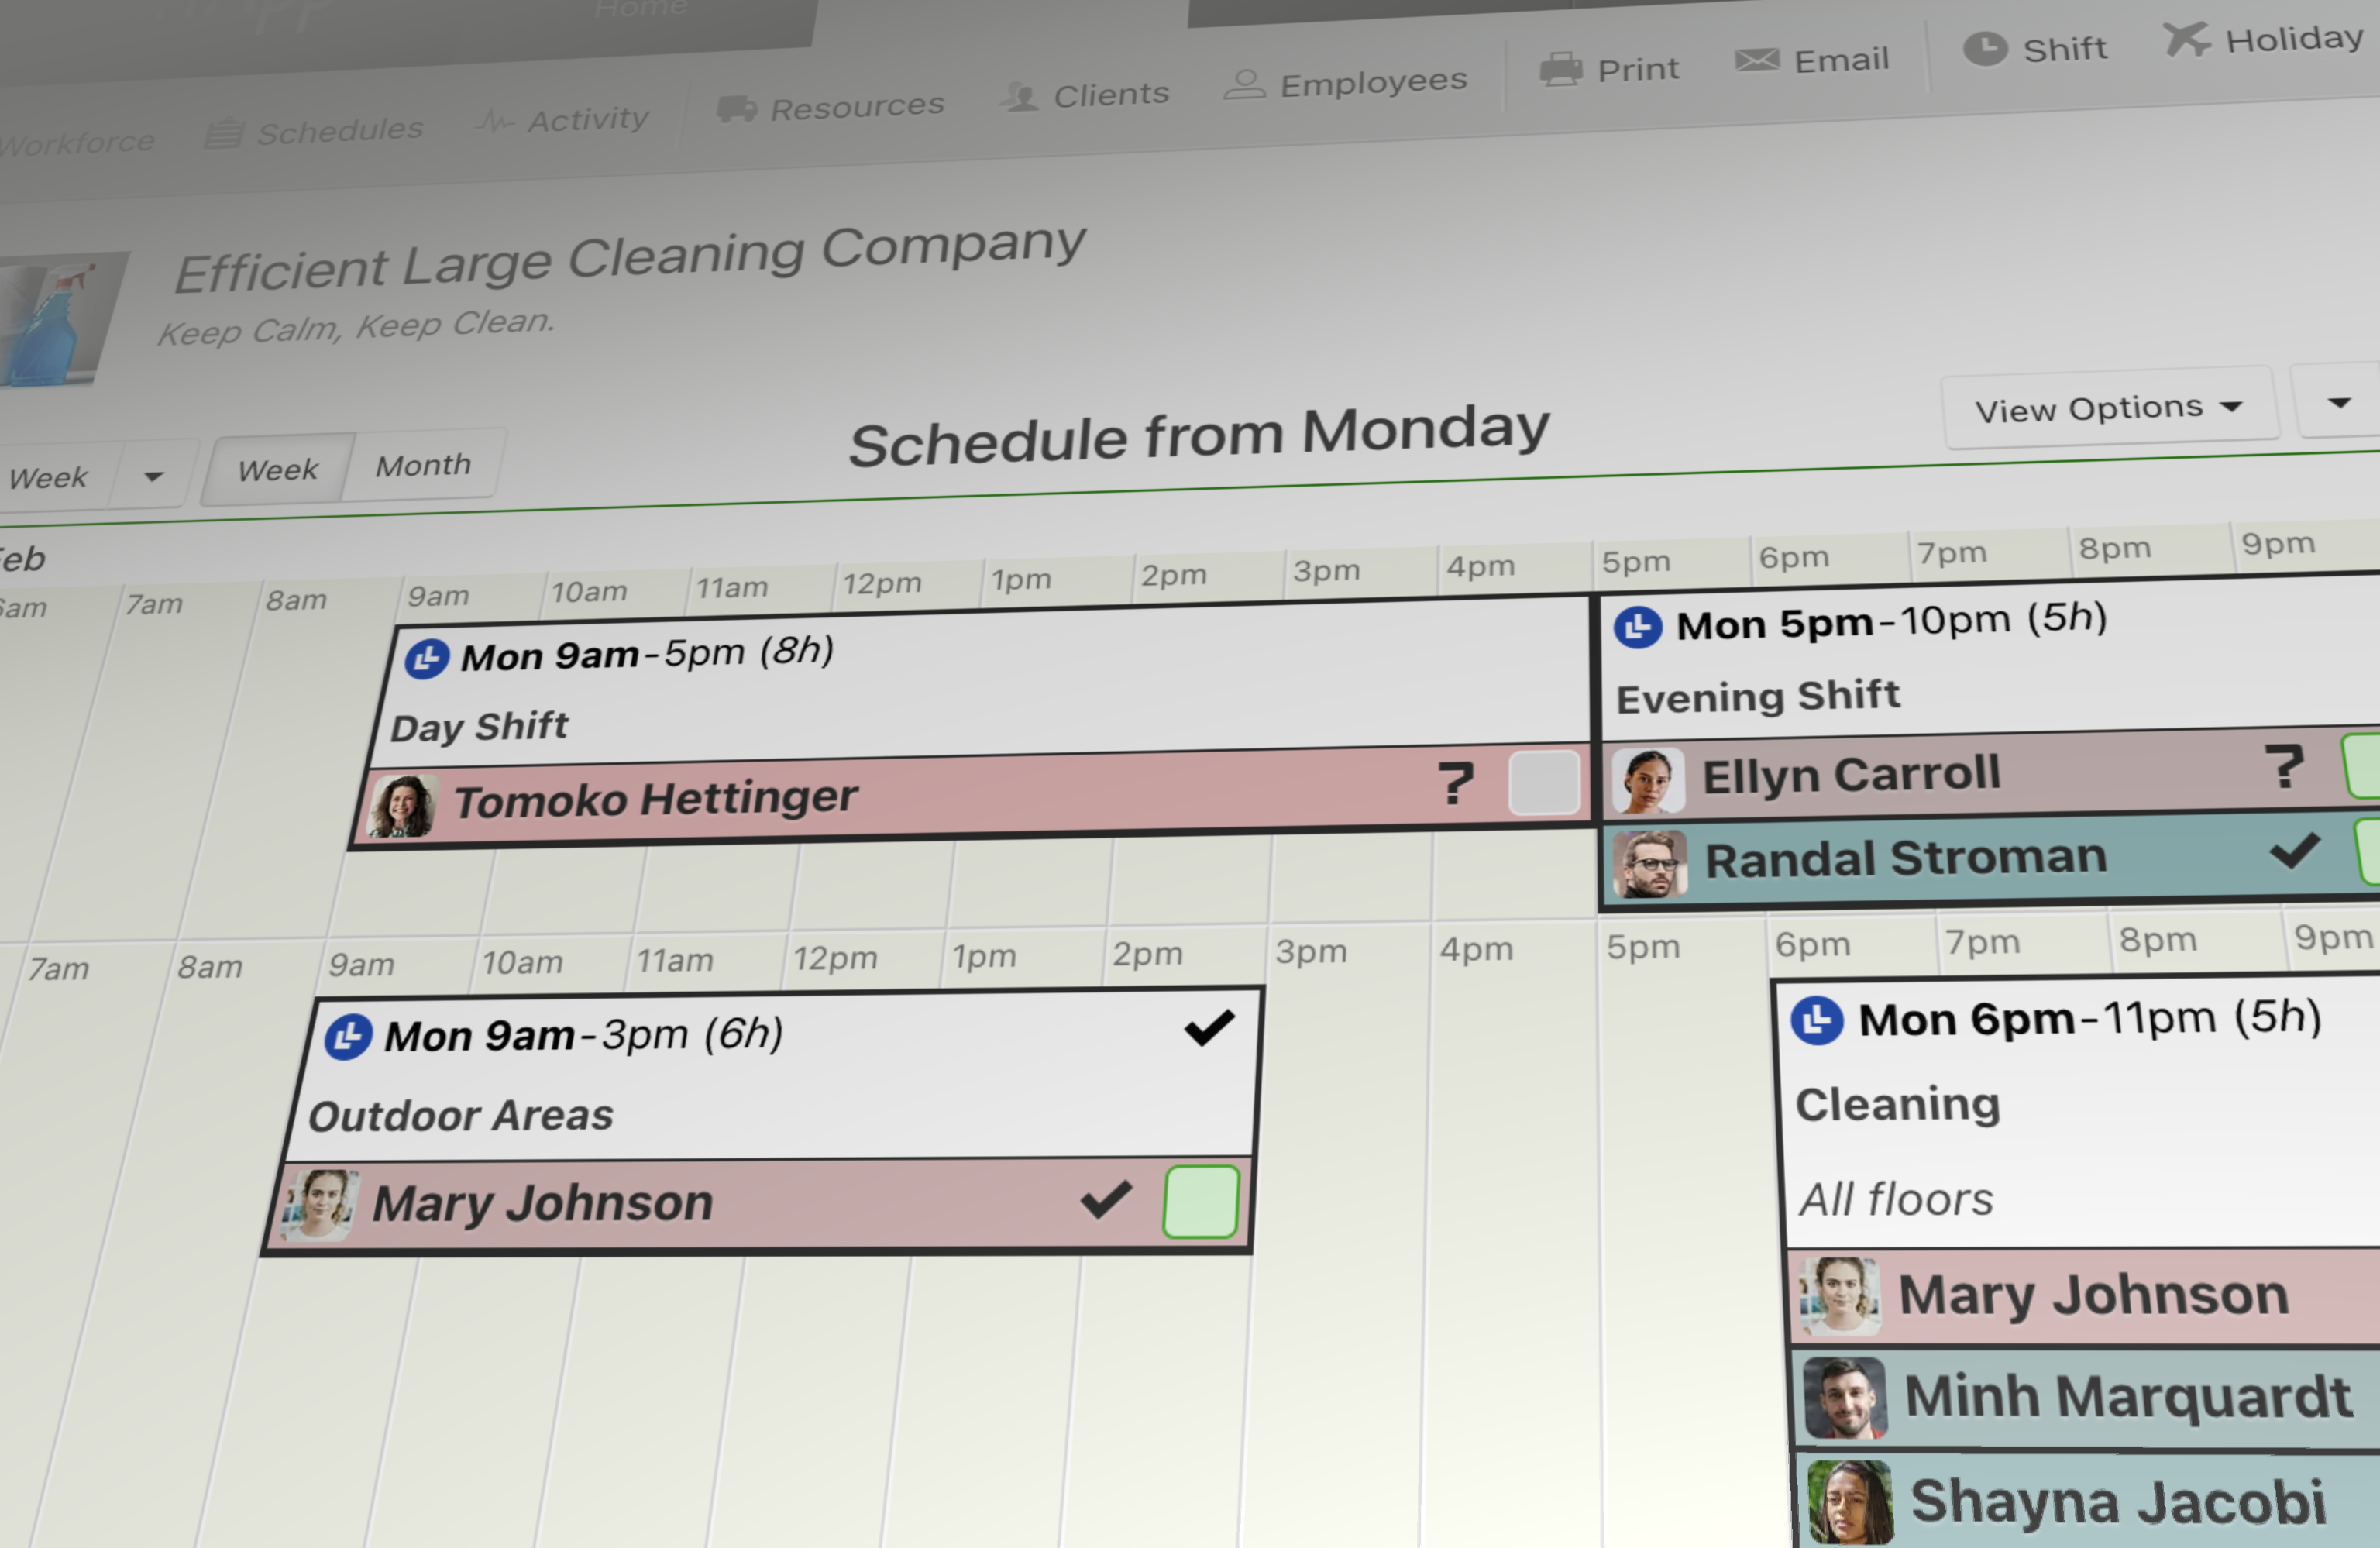Click the clock icon on Day Shift
The image size is (2380, 1548).
pos(427,659)
